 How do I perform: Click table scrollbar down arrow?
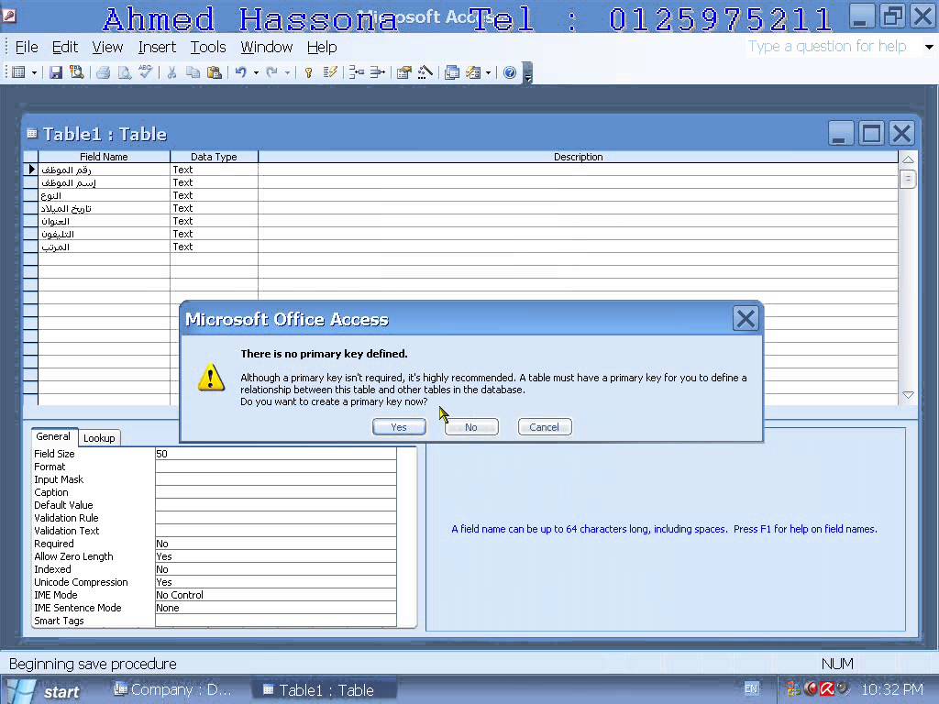click(908, 395)
